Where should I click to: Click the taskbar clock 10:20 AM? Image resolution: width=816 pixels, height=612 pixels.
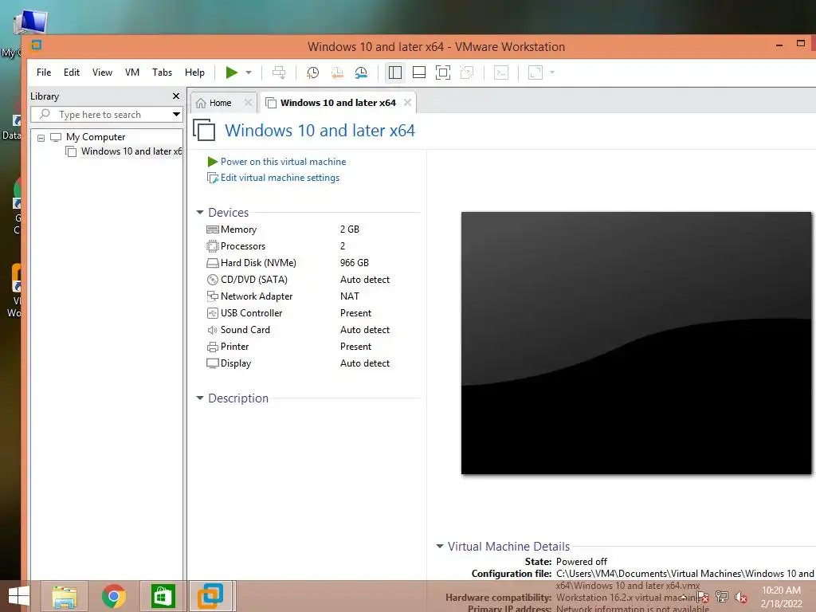(x=781, y=590)
